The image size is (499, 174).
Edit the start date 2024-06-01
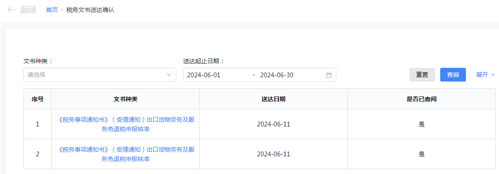204,75
